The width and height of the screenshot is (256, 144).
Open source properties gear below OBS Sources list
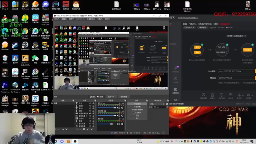coord(84,129)
